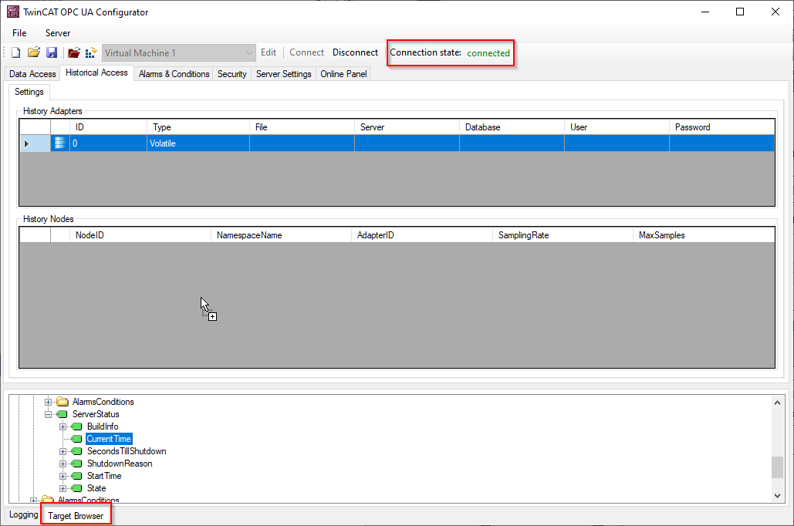Click the green State node icon
The height and width of the screenshot is (526, 794).
tap(77, 488)
